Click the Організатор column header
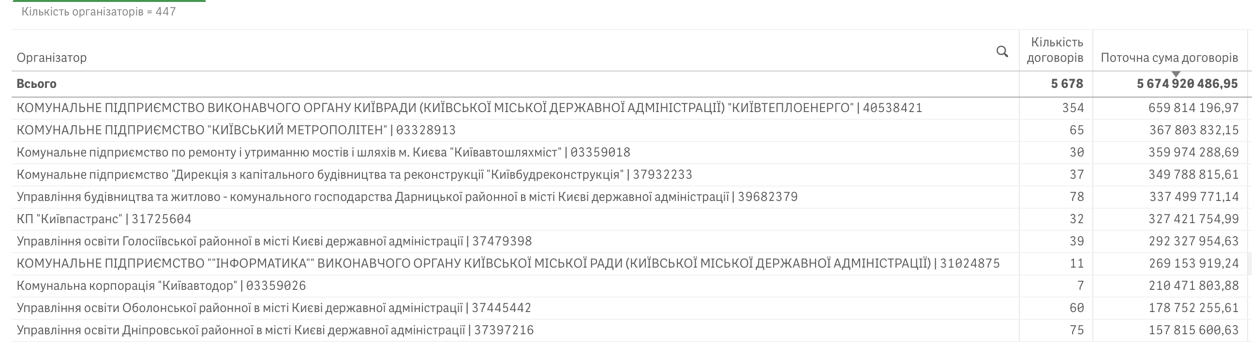 pos(52,58)
